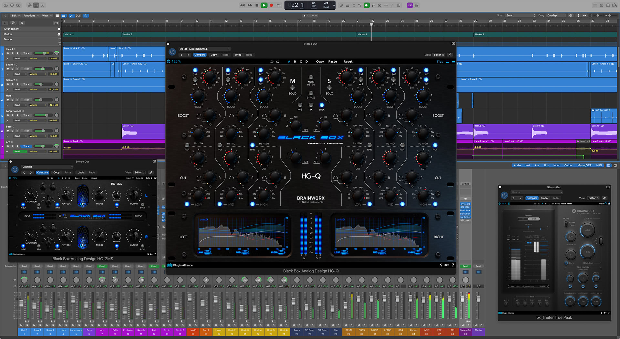620x339 pixels.
Task: Click the HG-Q key license icon
Action: tap(447, 265)
